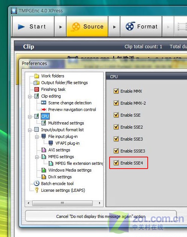Click the Multithread settings icon
187x237 pixels.
point(44,123)
